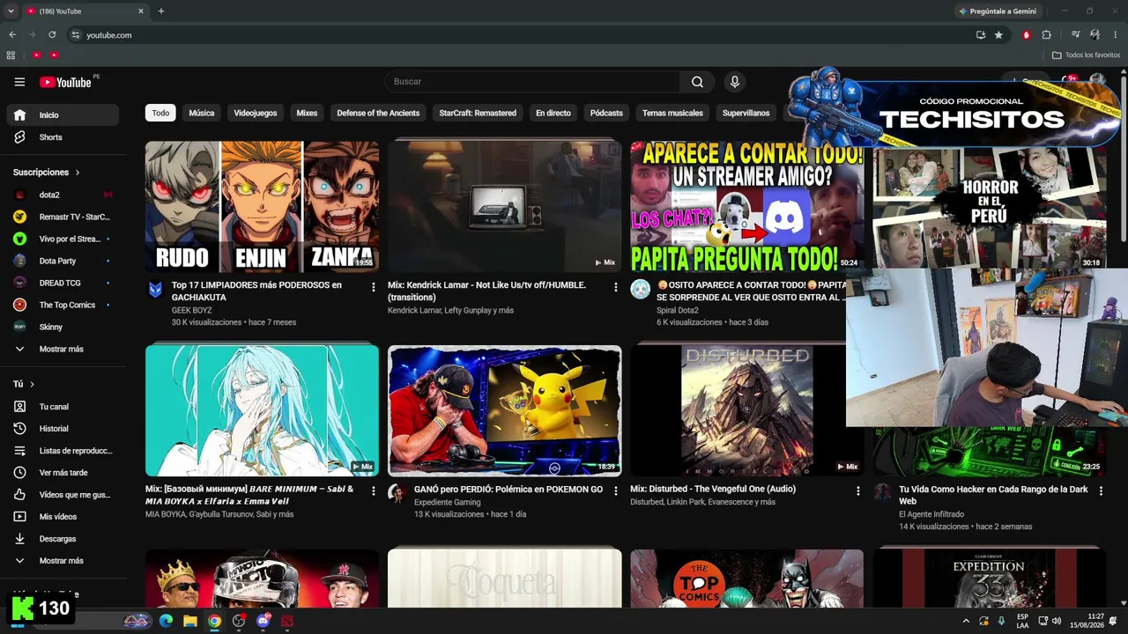
Task: Focus the YouTube Buscar search field
Action: pos(531,82)
